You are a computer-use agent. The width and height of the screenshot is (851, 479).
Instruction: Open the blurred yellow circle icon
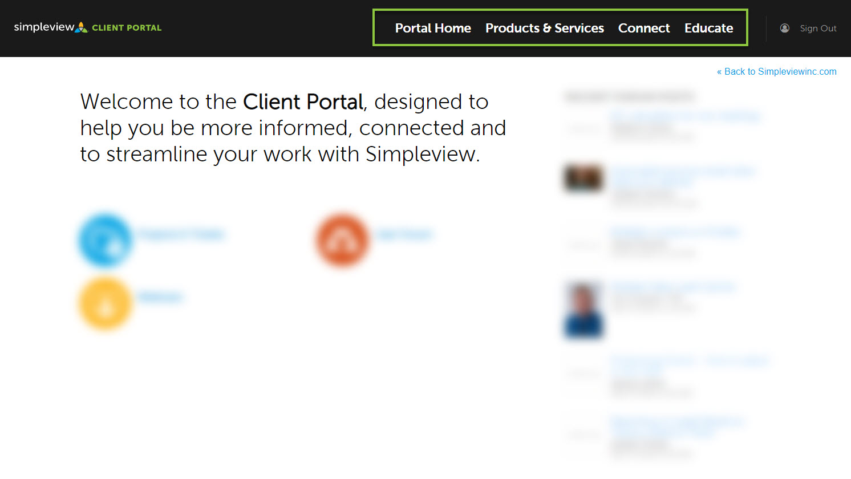(106, 303)
